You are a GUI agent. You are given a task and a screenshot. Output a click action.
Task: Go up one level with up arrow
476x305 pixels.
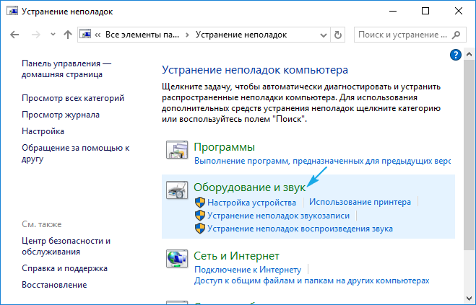pos(67,34)
